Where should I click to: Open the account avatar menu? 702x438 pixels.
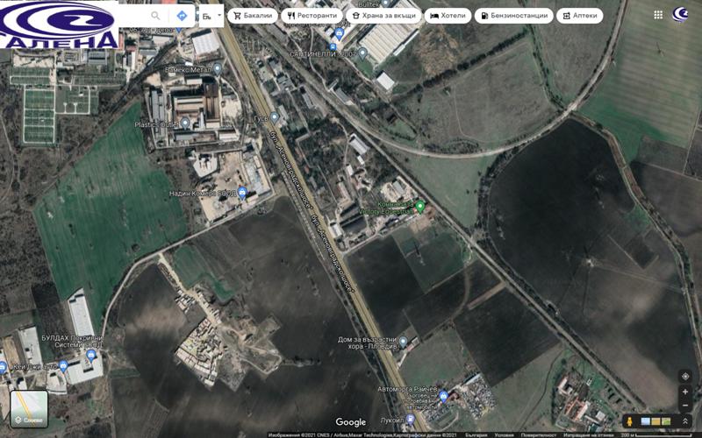[681, 15]
